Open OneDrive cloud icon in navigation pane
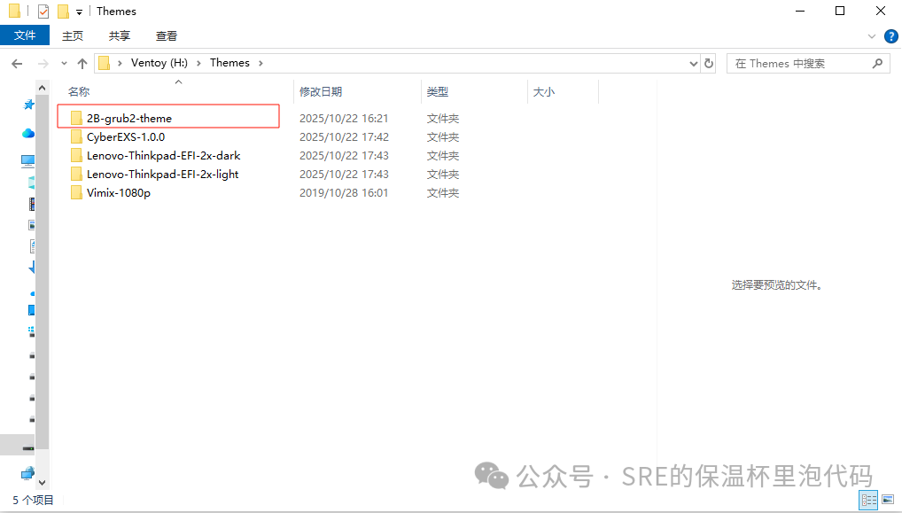 point(28,133)
